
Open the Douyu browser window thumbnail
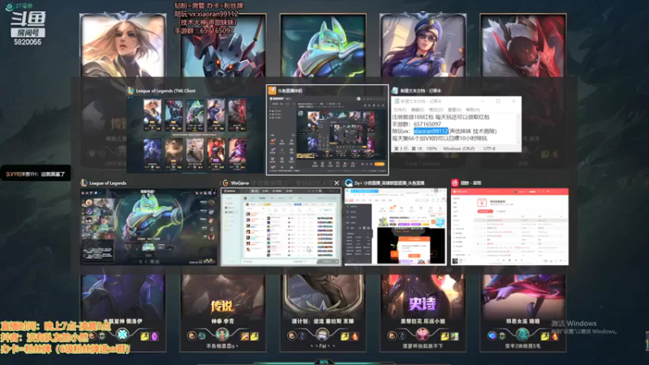tap(395, 226)
